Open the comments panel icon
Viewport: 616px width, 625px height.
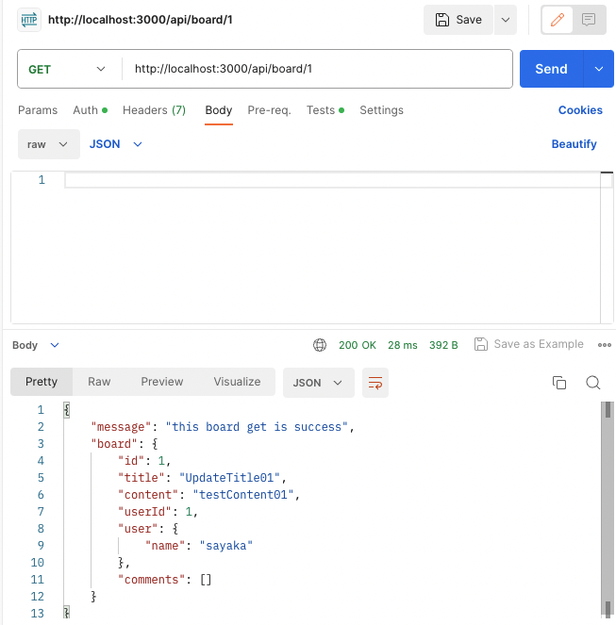(x=589, y=20)
